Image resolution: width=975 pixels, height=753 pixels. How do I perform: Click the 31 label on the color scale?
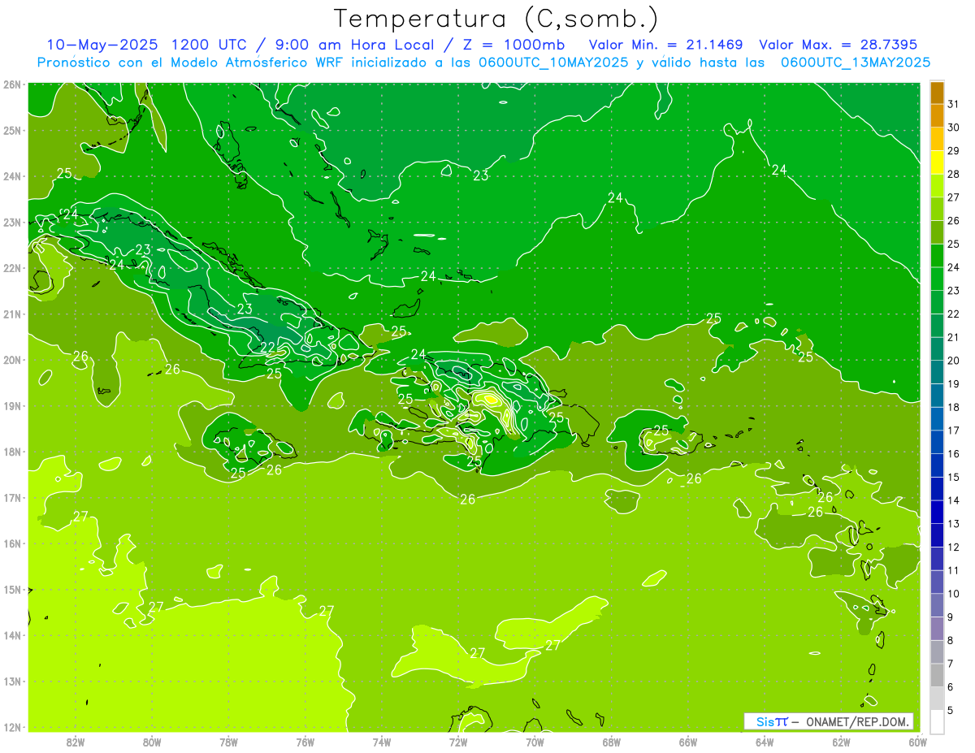(953, 103)
